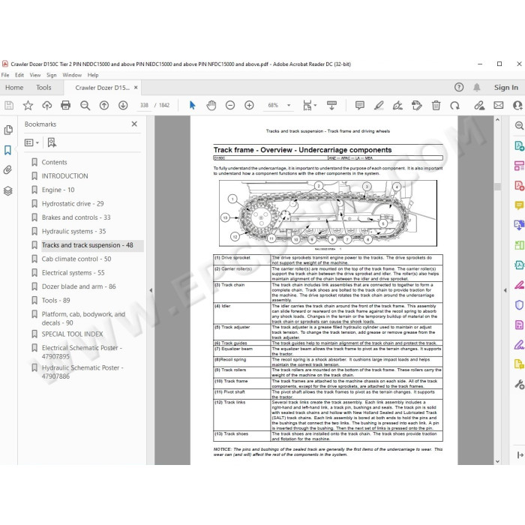The image size is (525, 525).
Task: Send file by email envelope icon
Action: [x=499, y=106]
